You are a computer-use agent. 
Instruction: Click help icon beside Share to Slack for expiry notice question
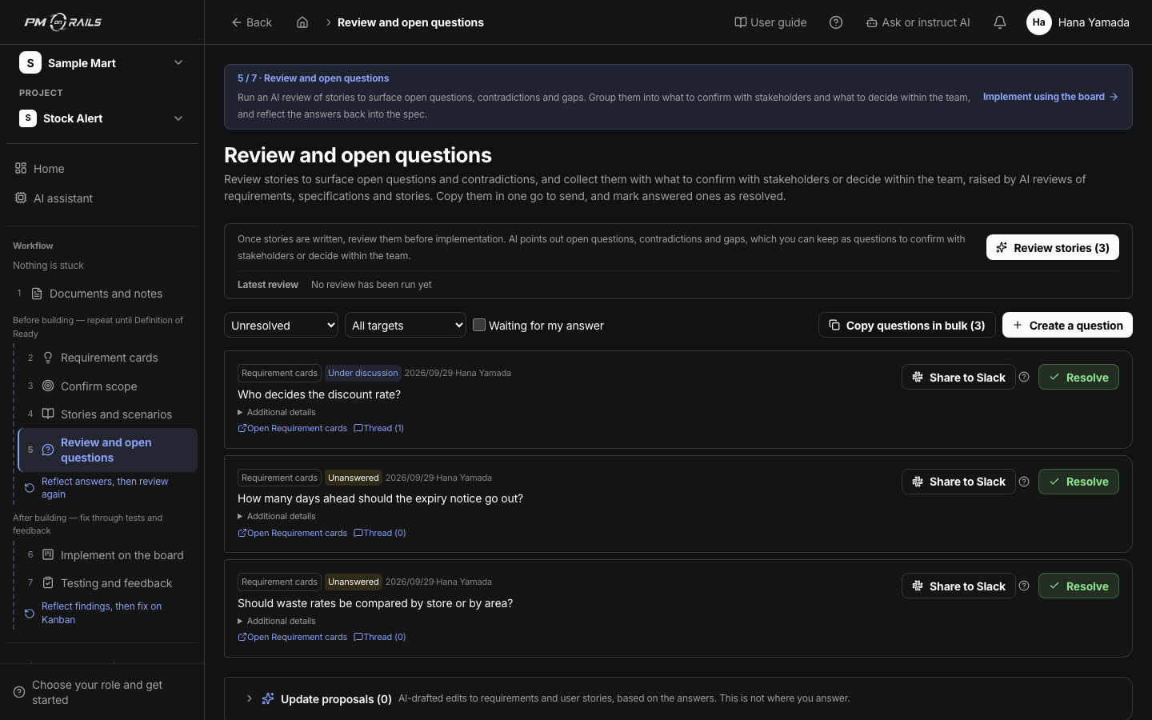coord(1024,482)
